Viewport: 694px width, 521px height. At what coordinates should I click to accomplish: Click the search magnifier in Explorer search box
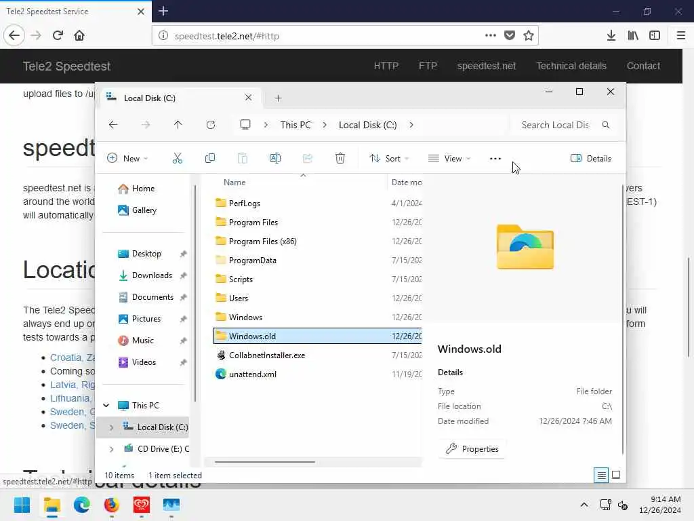[605, 125]
